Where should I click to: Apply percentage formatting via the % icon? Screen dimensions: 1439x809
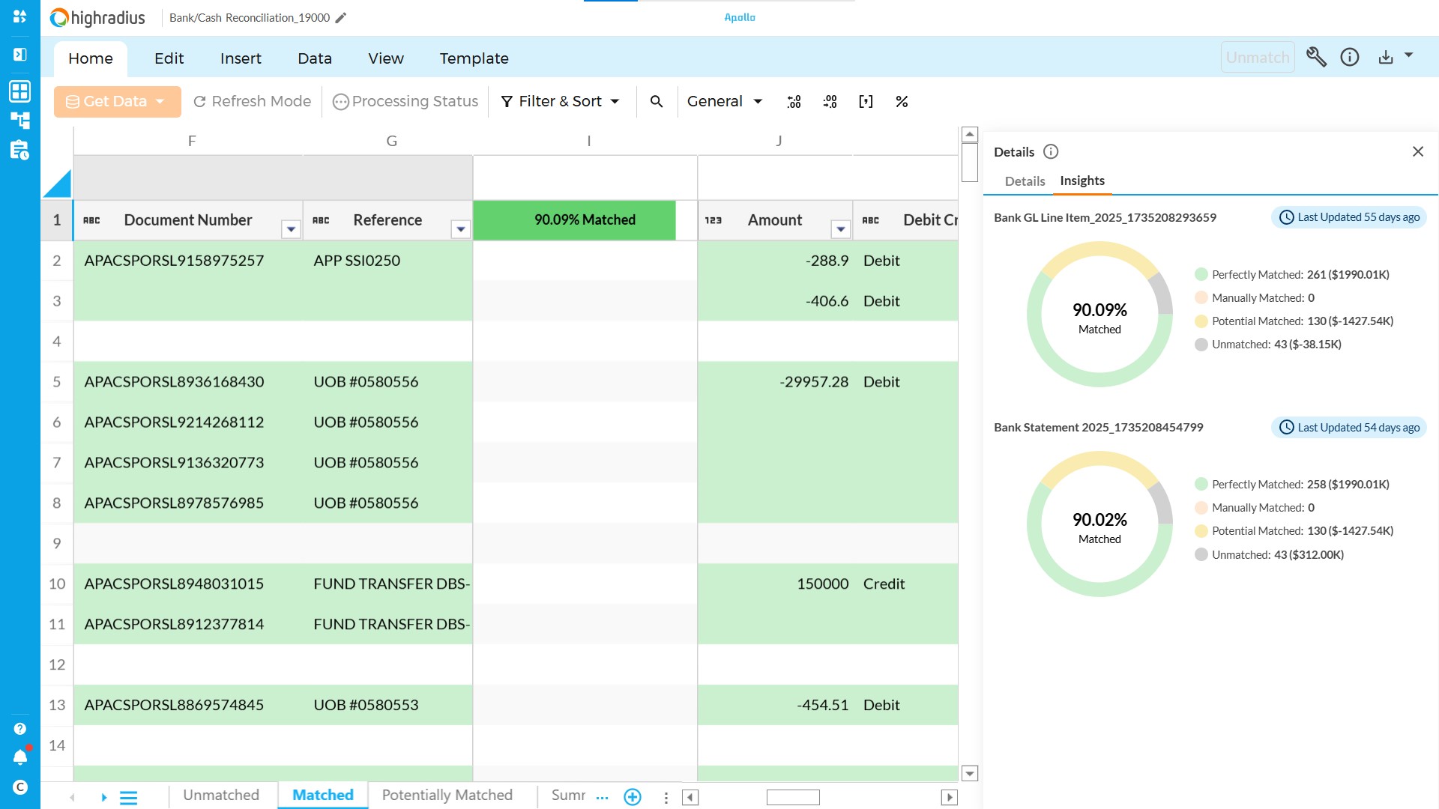tap(902, 101)
